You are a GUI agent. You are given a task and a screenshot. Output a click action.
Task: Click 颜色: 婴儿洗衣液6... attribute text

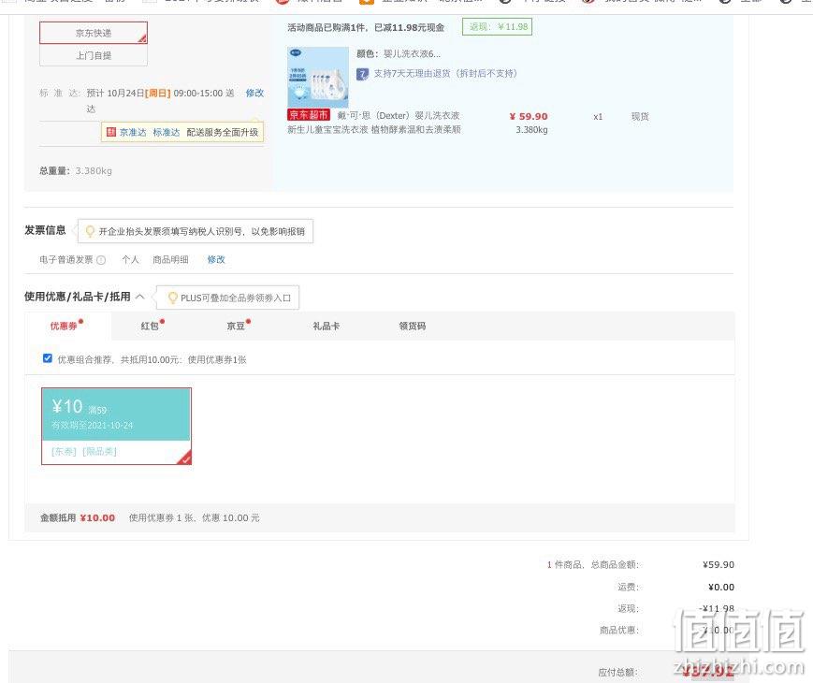click(399, 53)
